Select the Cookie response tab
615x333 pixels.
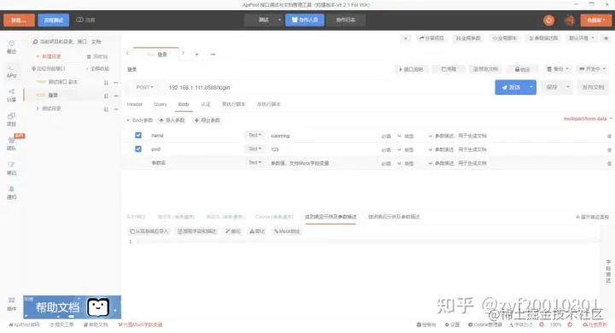click(x=274, y=217)
